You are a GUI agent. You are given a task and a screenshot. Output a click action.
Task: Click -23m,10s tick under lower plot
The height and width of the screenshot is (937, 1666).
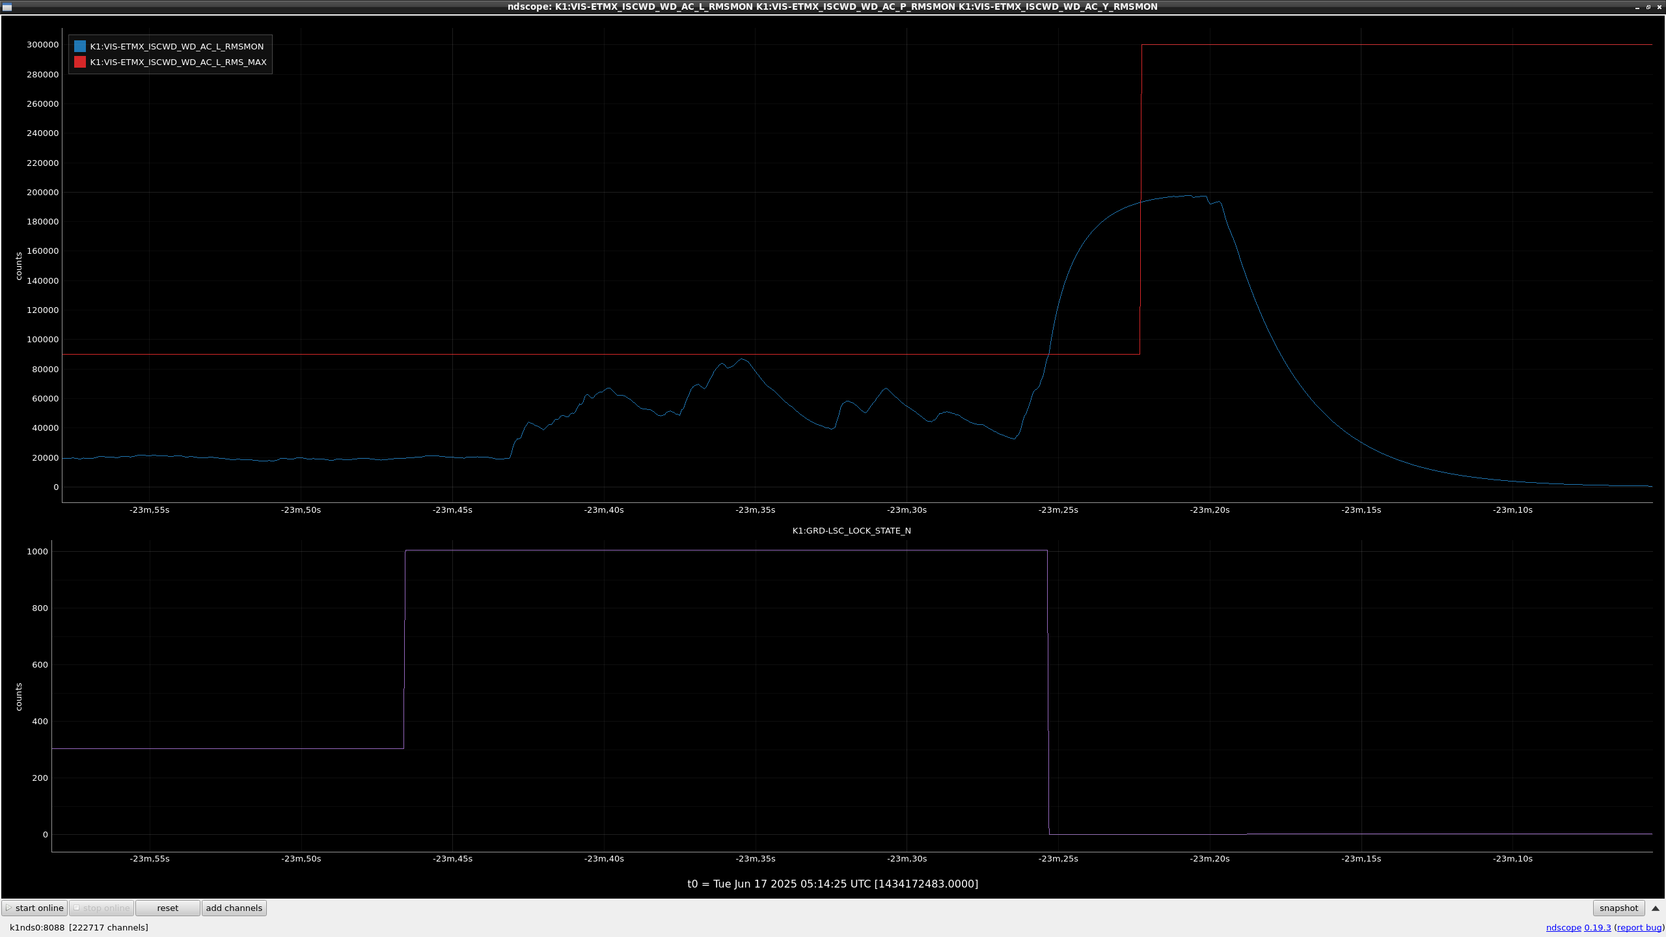[x=1512, y=858]
